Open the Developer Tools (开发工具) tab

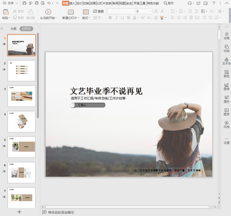139,3
